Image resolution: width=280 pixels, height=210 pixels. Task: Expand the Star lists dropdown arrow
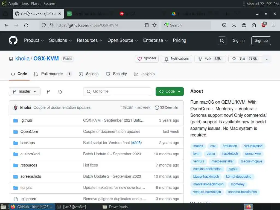(267, 59)
